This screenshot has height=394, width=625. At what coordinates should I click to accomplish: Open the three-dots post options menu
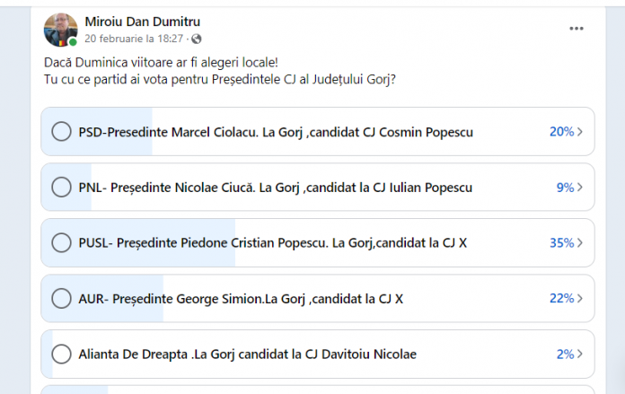[576, 29]
